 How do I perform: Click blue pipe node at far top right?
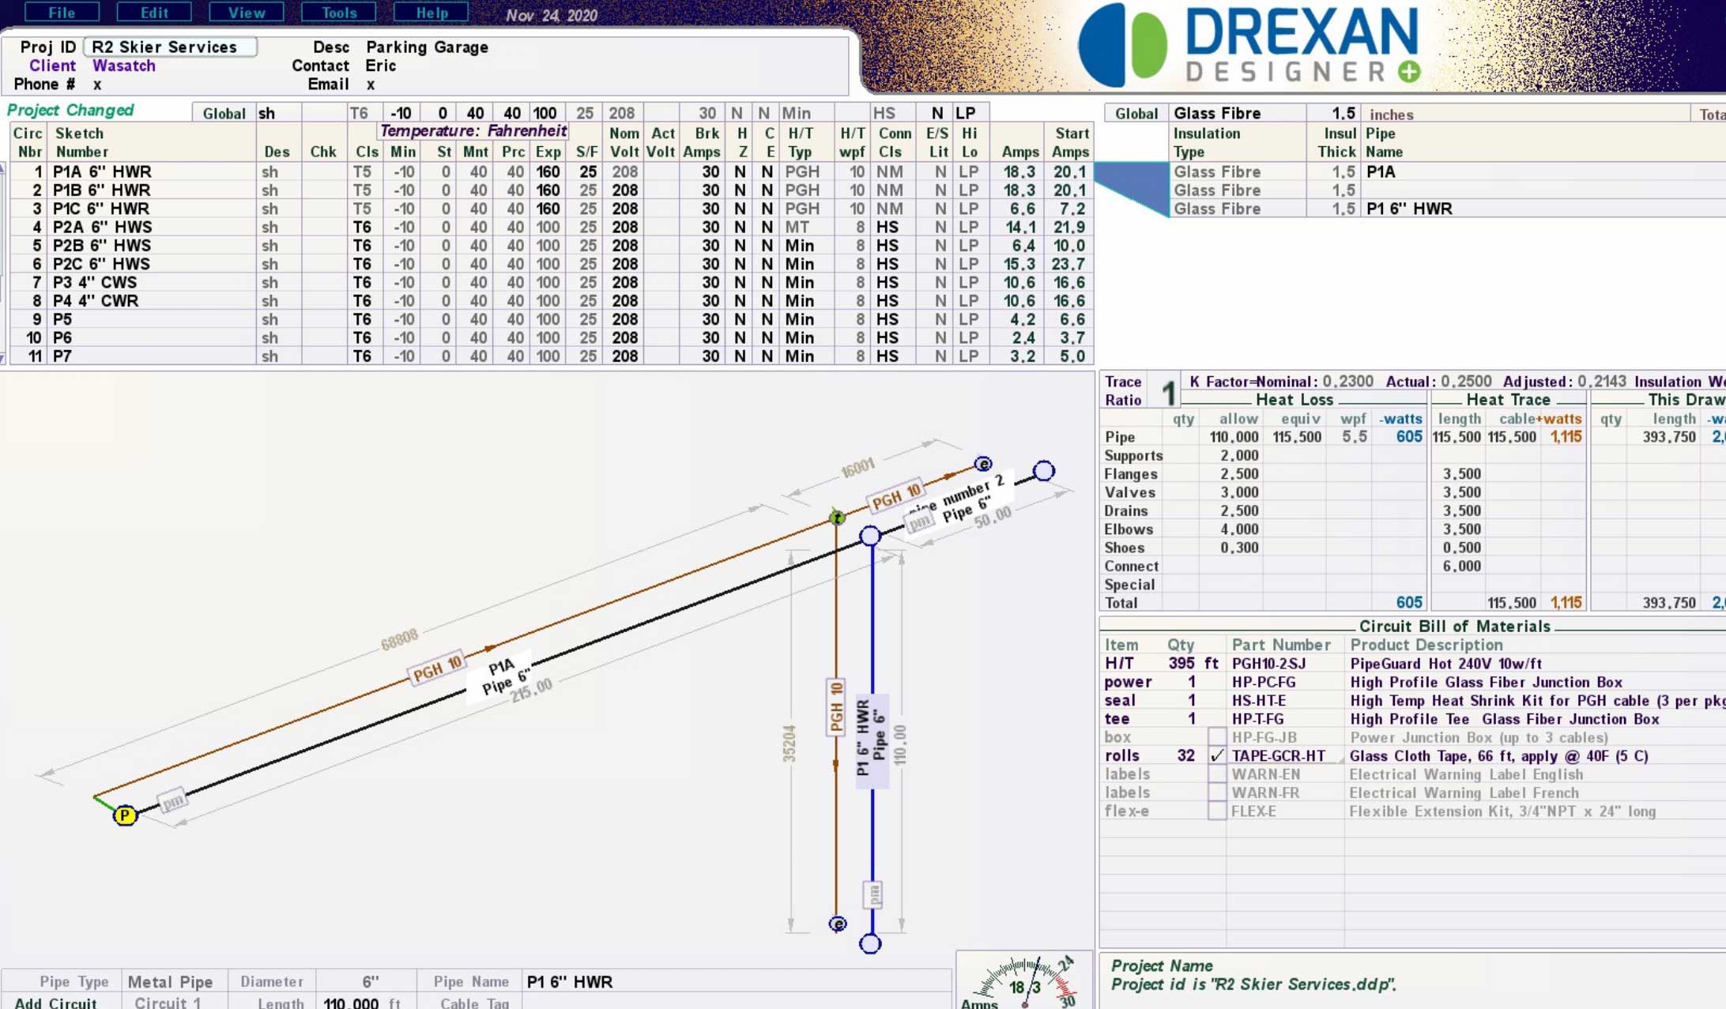(x=1044, y=471)
